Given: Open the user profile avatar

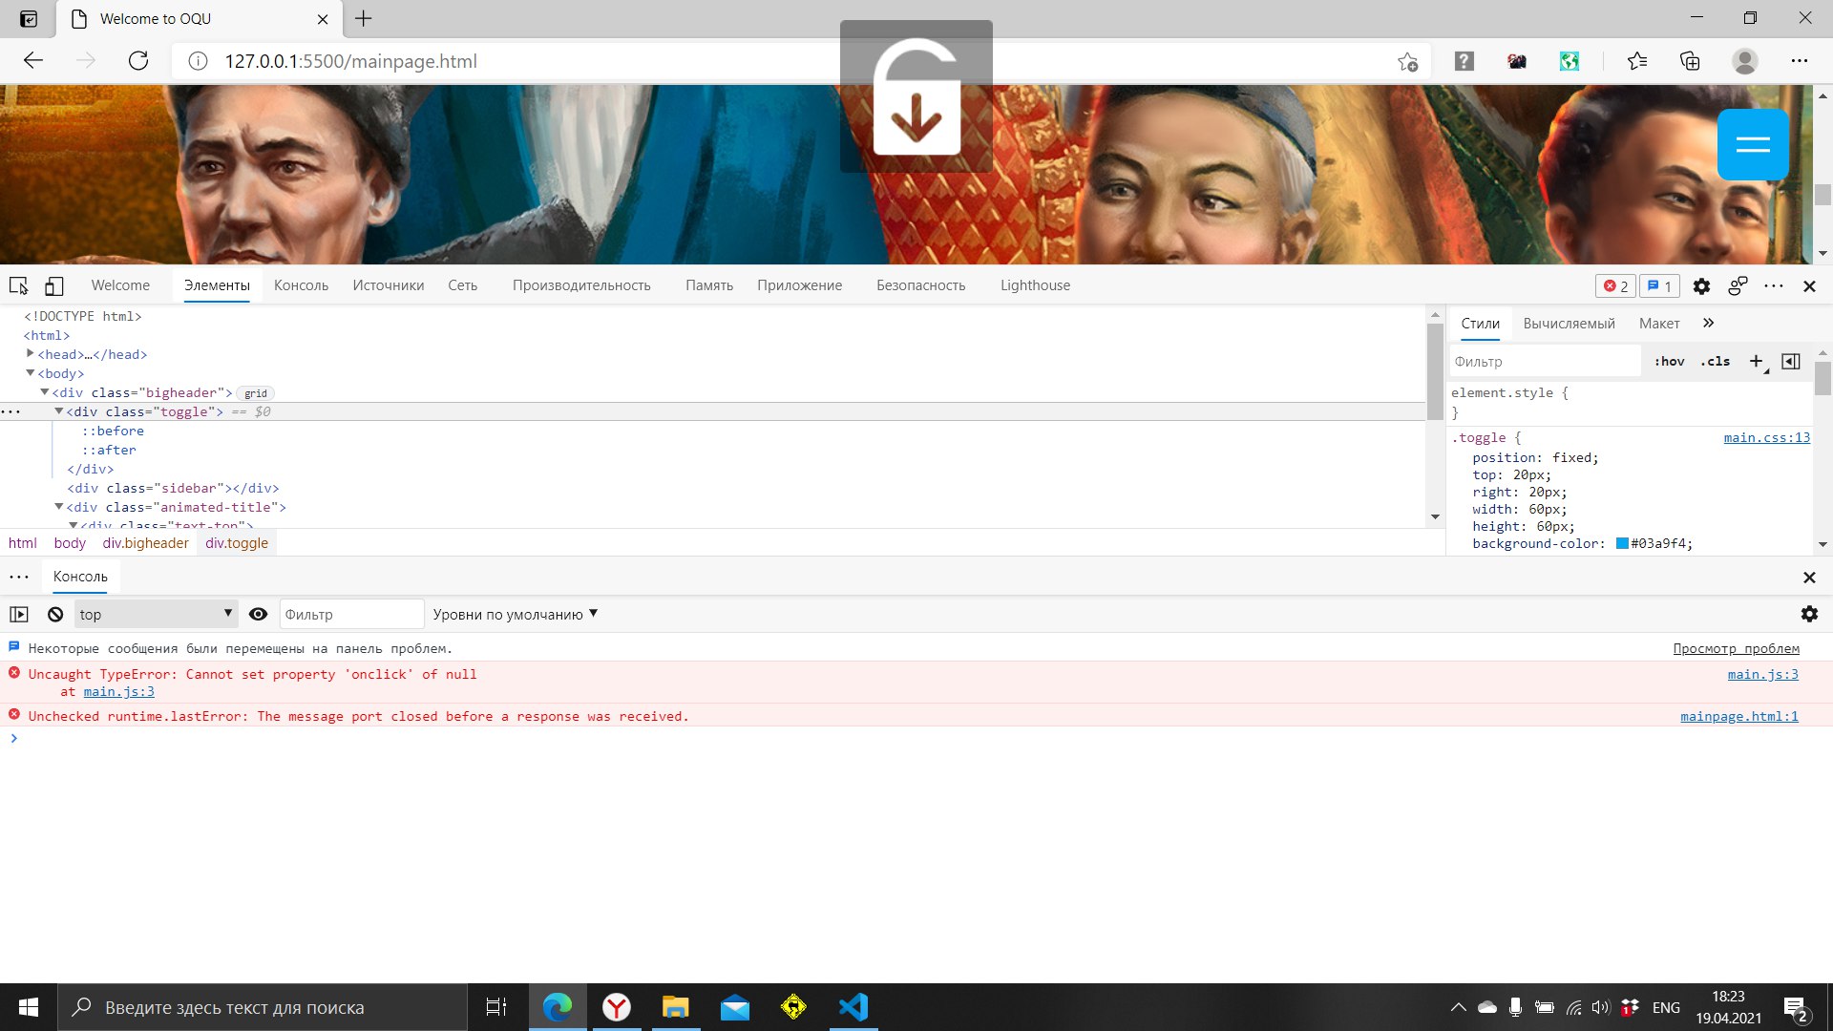Looking at the screenshot, I should pos(1745,61).
